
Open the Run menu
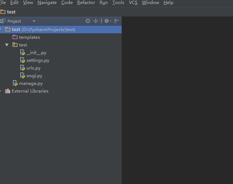pos(104,3)
